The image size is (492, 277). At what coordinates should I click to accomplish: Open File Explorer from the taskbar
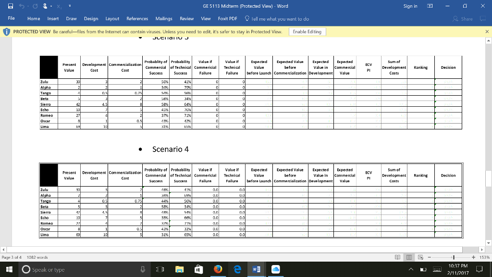180,269
